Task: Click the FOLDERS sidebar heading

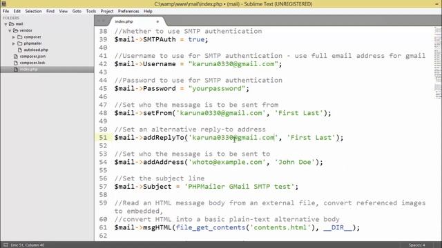Action: [x=11, y=18]
